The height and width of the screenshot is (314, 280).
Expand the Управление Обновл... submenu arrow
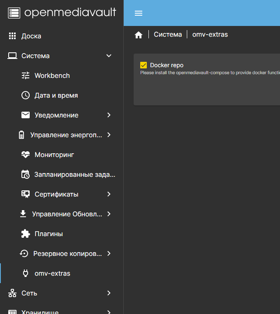[109, 214]
